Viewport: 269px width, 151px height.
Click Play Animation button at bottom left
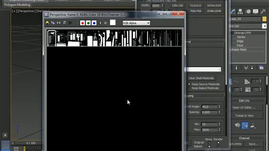coord(5,135)
